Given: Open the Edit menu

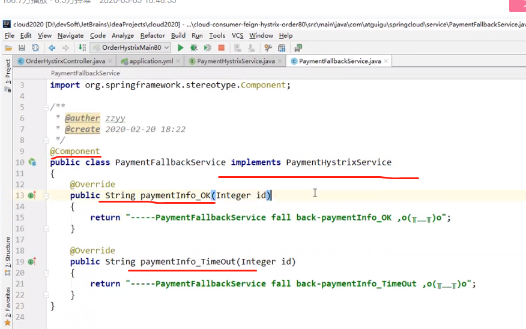Looking at the screenshot, I should pyautogui.click(x=26, y=35).
